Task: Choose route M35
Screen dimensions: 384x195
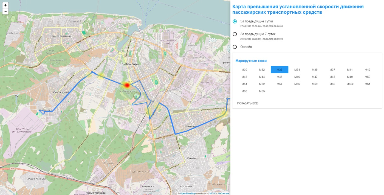Action: pyautogui.click(x=315, y=70)
